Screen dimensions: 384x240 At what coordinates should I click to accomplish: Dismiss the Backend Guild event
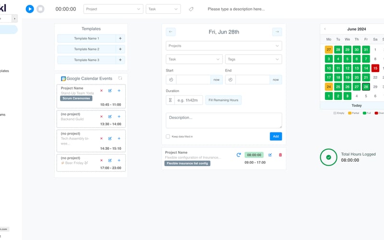point(101,117)
